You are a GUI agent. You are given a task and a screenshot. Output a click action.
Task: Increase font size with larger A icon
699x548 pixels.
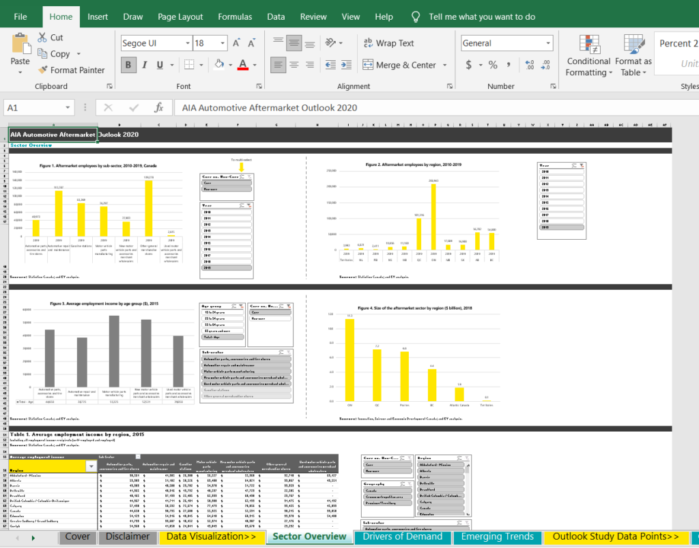[236, 43]
